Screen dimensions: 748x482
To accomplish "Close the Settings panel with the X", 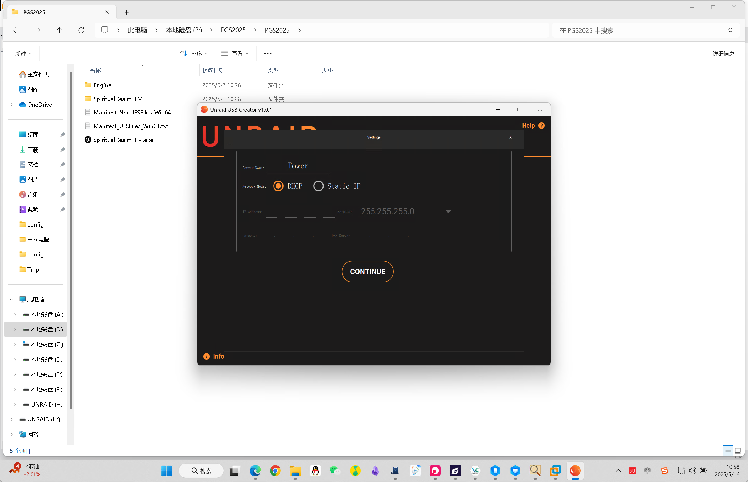I will (510, 137).
